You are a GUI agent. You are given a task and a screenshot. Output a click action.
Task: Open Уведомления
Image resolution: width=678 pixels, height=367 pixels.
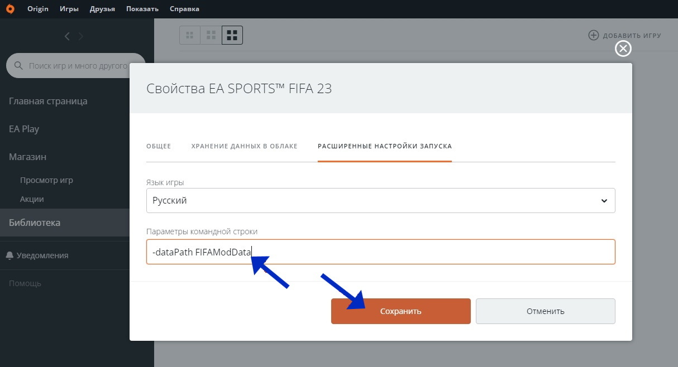pos(42,255)
